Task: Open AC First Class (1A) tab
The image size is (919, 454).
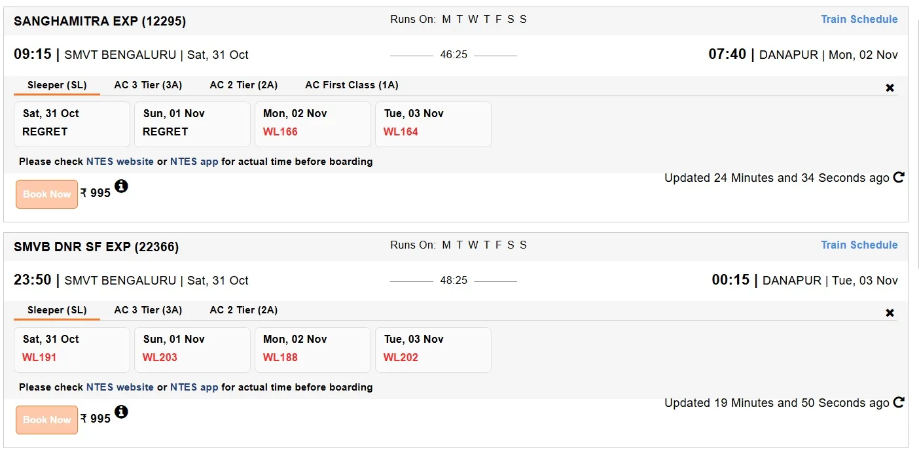Action: pyautogui.click(x=351, y=85)
